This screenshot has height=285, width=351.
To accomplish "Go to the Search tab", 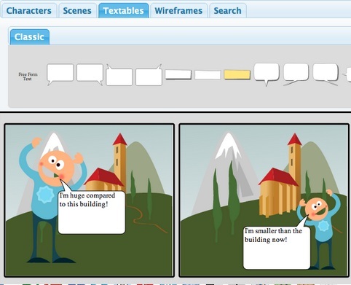I will click(x=228, y=11).
